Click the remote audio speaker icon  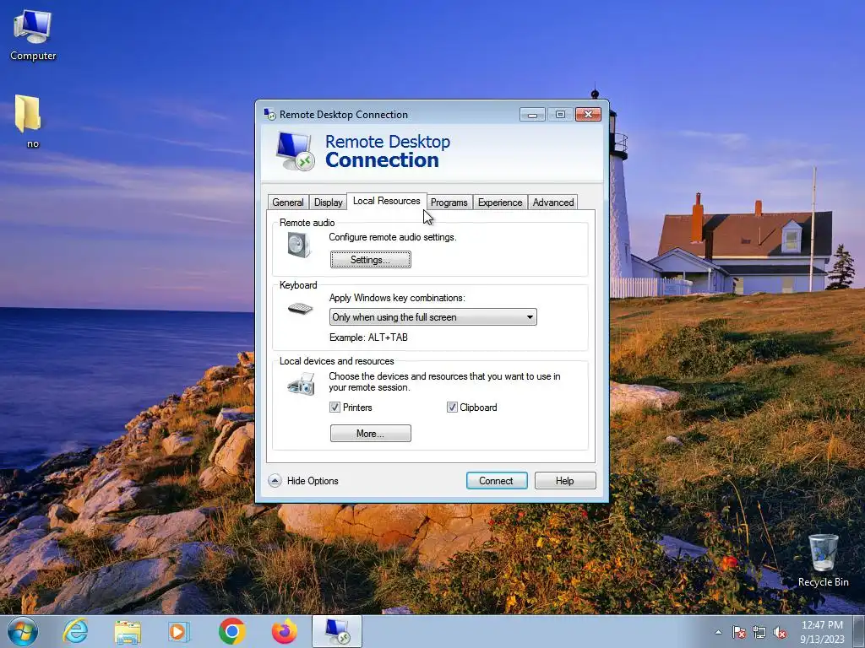[299, 246]
